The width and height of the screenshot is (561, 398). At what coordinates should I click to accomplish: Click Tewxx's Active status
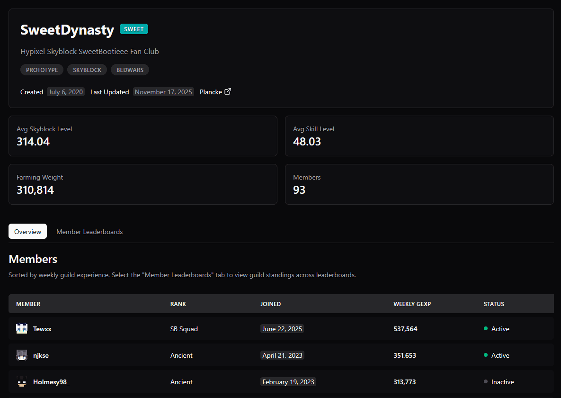tap(497, 329)
